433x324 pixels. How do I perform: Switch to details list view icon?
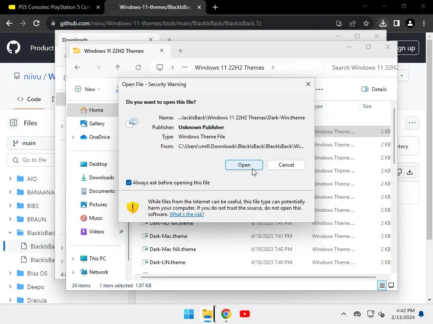[382, 286]
